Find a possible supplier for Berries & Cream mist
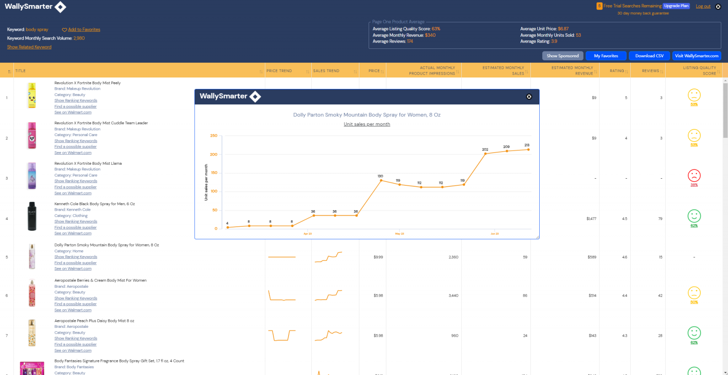Image resolution: width=728 pixels, height=375 pixels. [75, 304]
